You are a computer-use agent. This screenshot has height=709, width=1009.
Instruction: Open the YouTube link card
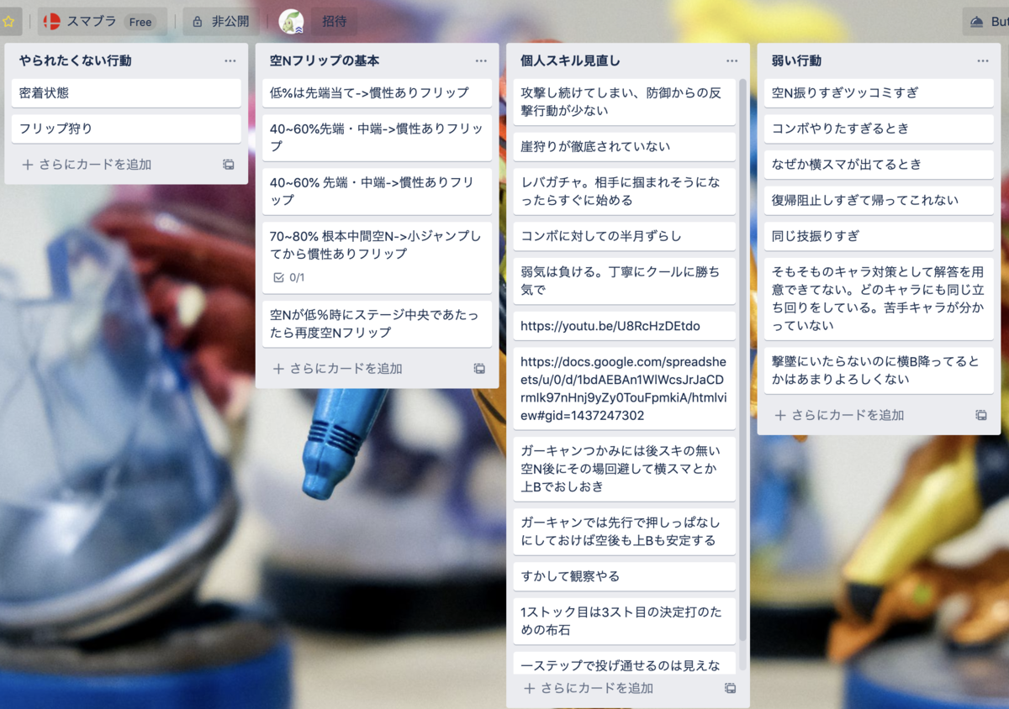click(623, 325)
